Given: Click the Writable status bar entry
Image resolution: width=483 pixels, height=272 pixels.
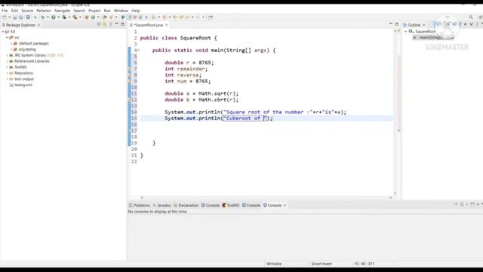Looking at the screenshot, I should click(x=274, y=264).
